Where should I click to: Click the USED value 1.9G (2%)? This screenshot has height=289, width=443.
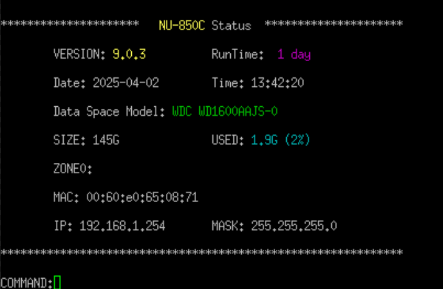click(x=280, y=140)
